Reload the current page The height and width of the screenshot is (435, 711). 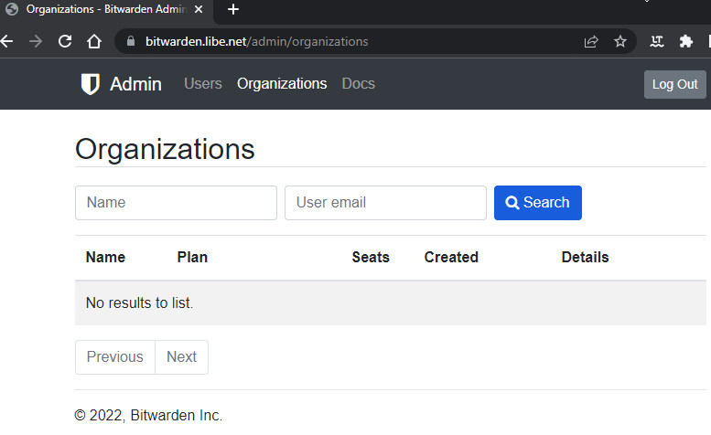[x=65, y=41]
